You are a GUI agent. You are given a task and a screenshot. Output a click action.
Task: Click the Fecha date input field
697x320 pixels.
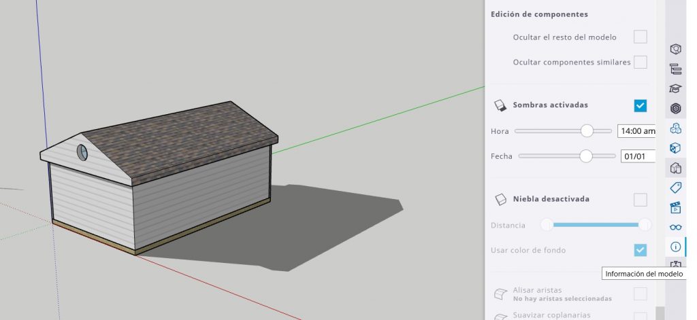[637, 156]
